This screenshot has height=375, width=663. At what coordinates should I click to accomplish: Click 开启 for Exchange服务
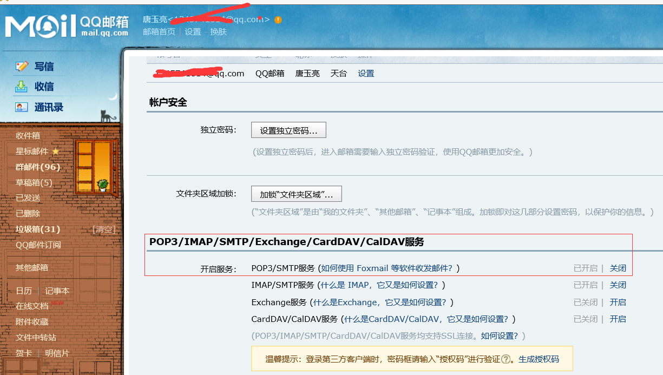pos(618,302)
